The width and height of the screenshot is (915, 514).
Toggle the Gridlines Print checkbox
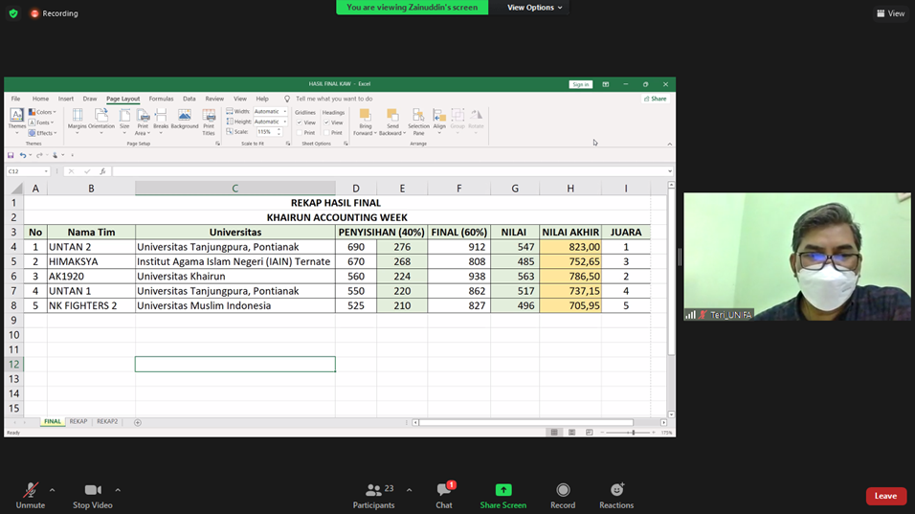299,133
